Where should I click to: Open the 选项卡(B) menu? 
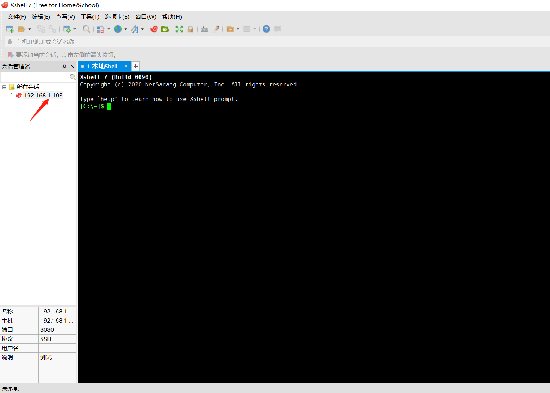117,17
